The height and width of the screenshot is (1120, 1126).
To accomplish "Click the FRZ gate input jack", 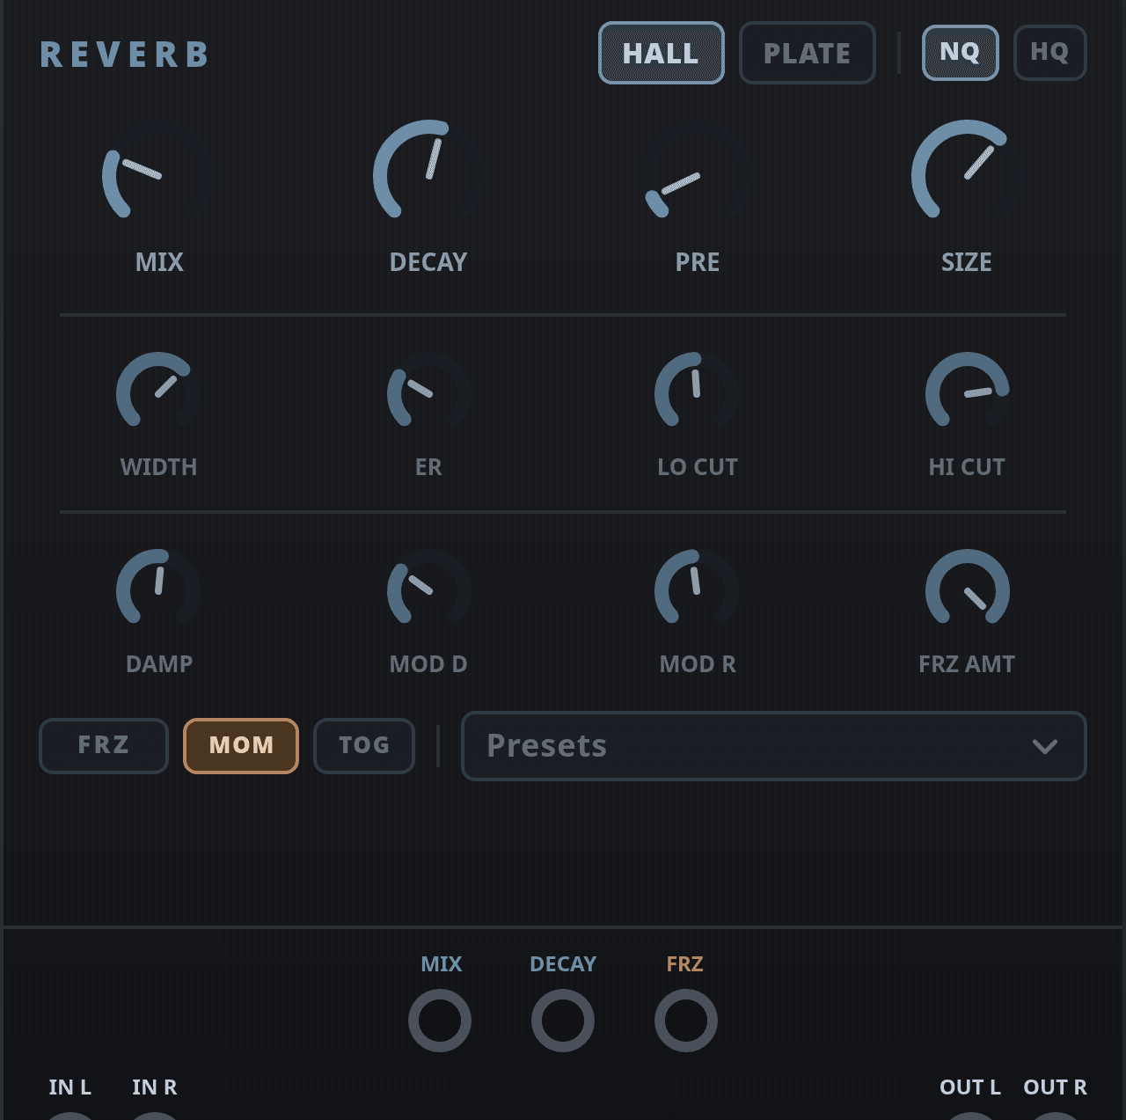I will point(686,1021).
